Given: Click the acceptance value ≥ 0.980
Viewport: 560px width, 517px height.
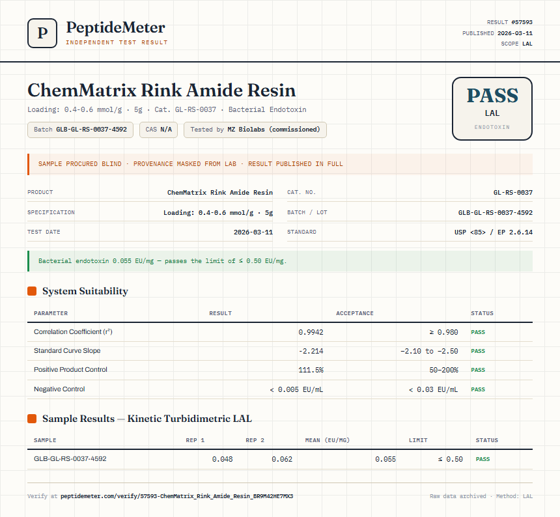Looking at the screenshot, I should (443, 332).
